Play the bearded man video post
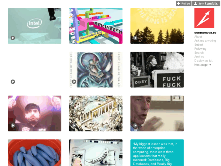 coord(13,125)
